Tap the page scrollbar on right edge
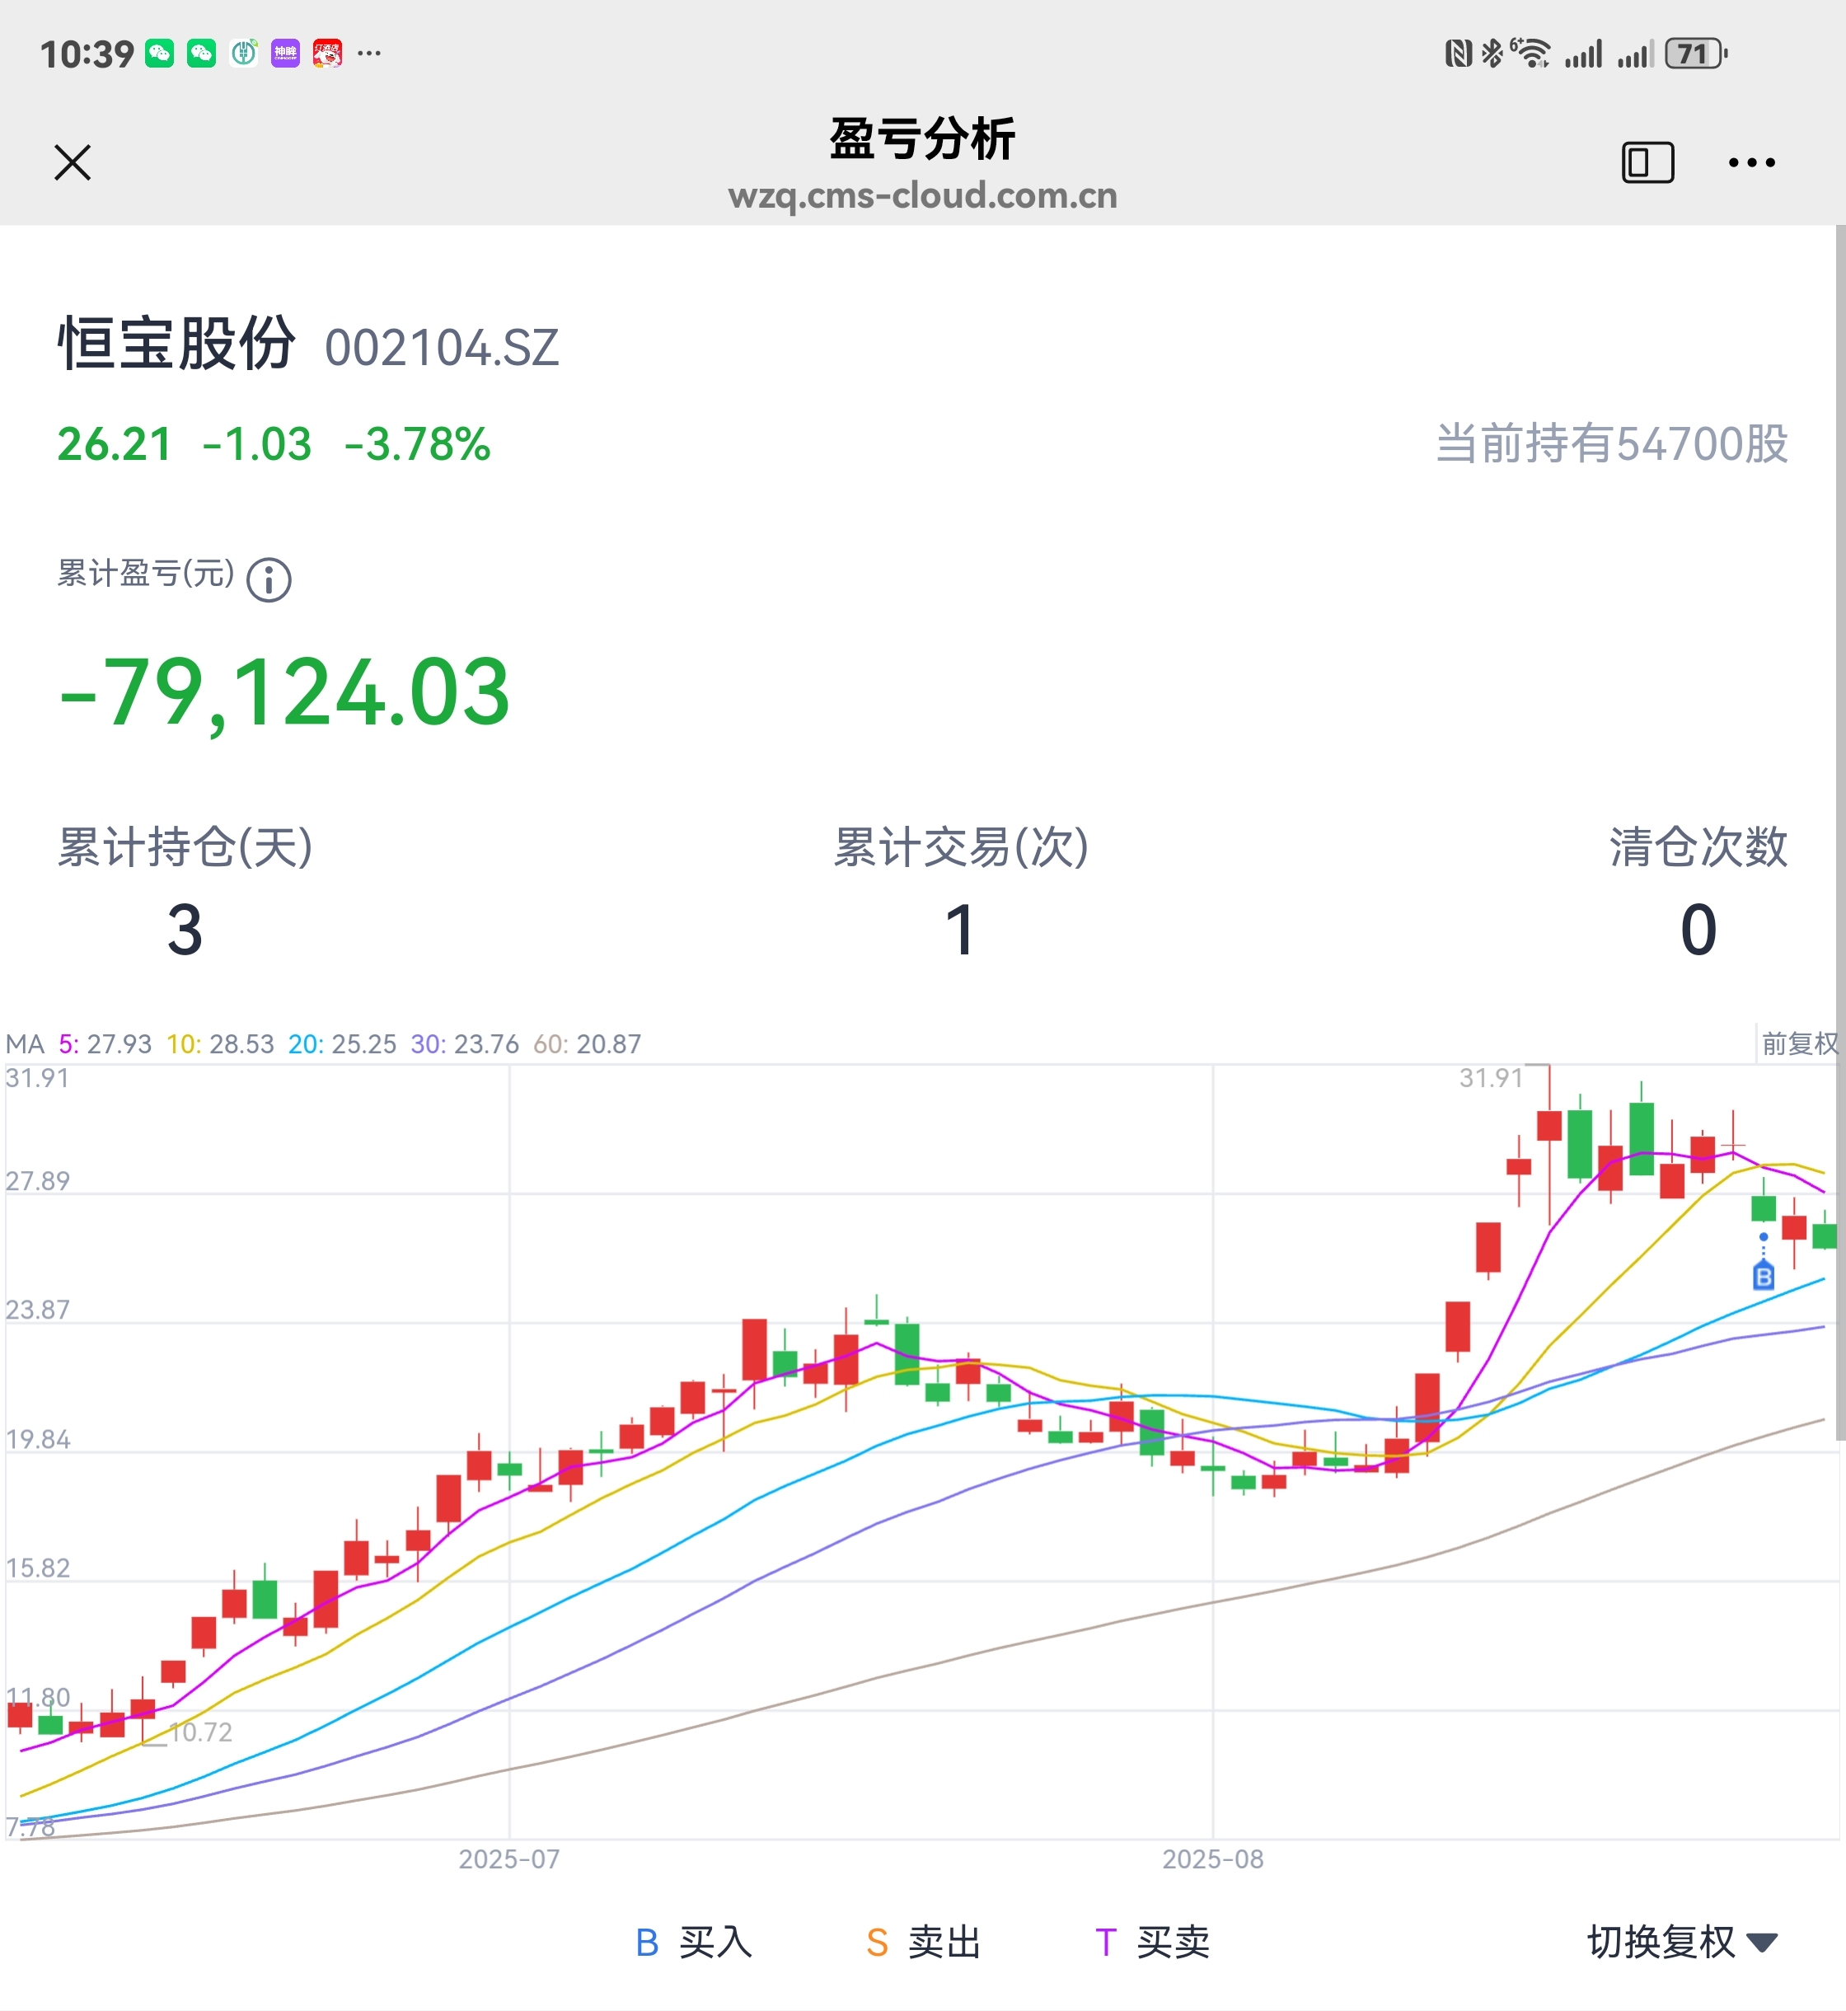 (x=1840, y=832)
